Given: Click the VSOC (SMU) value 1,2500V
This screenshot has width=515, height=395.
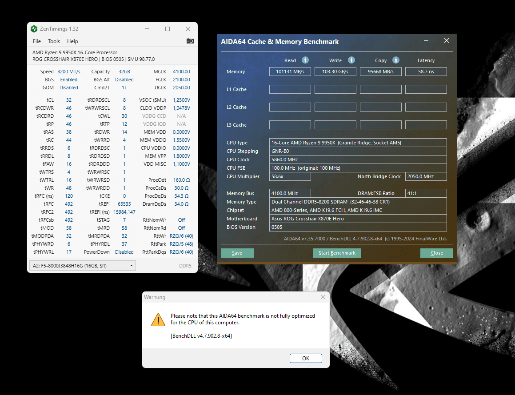Looking at the screenshot, I should tap(181, 100).
